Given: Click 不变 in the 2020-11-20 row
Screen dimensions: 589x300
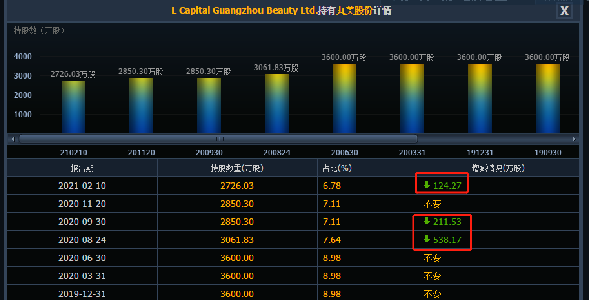Looking at the screenshot, I should (x=432, y=204).
